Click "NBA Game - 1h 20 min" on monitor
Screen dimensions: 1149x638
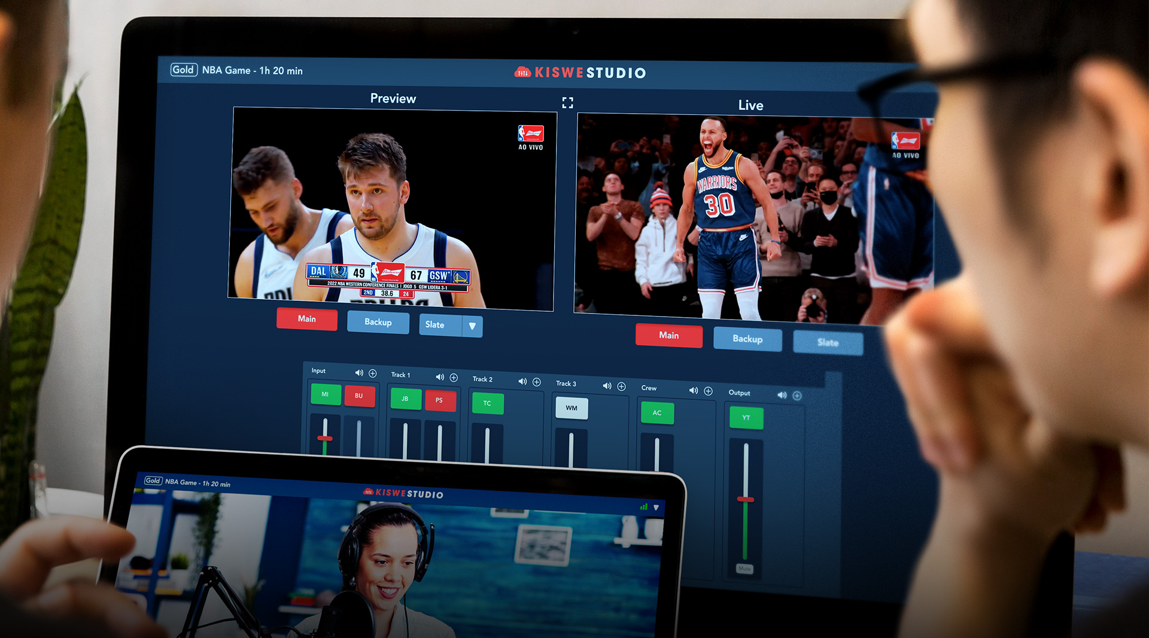point(253,70)
